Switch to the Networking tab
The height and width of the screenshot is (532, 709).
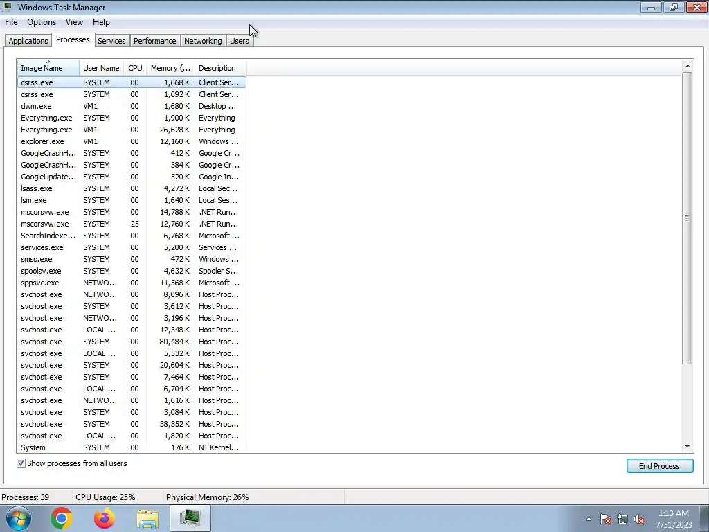coord(203,41)
